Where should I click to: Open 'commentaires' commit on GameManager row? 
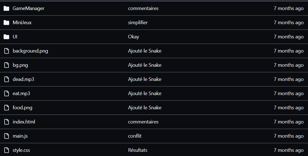(x=143, y=8)
